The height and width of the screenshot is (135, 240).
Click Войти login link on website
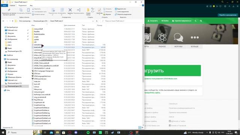[x=165, y=21]
